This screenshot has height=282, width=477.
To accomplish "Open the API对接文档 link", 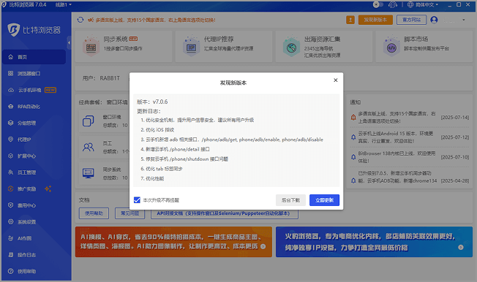I will tap(224, 213).
